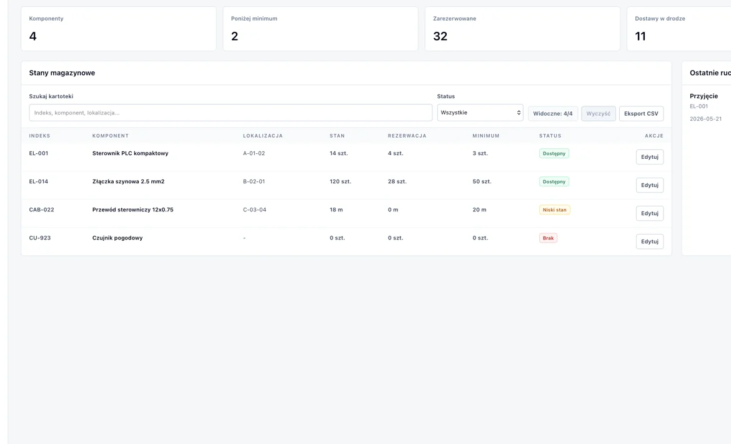
Task: Export table with Eksport CSV button
Action: point(641,113)
